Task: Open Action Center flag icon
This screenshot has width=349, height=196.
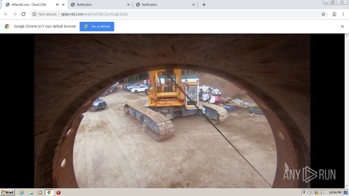Action: pos(323,192)
